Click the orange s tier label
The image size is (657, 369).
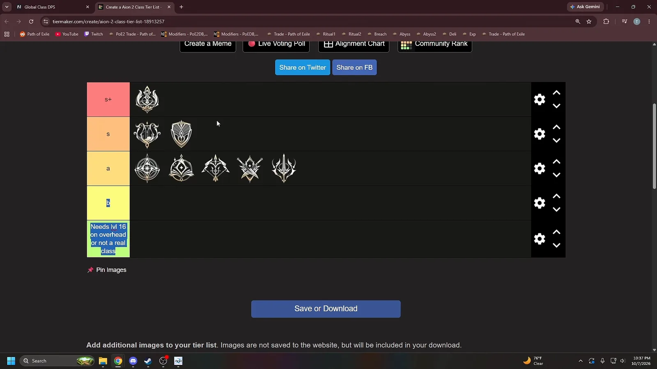[108, 134]
